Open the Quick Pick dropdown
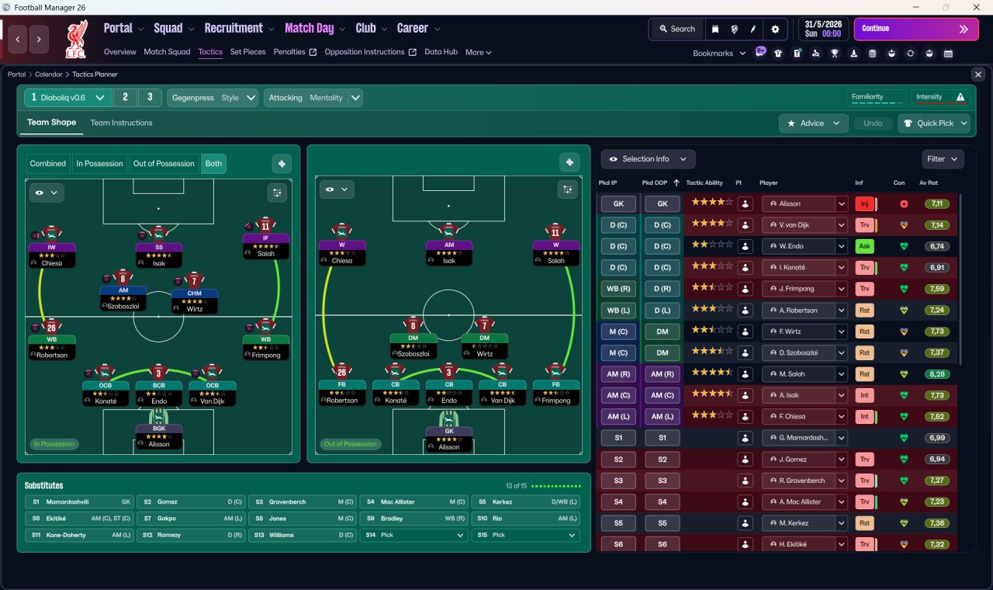The image size is (993, 590). tap(934, 123)
